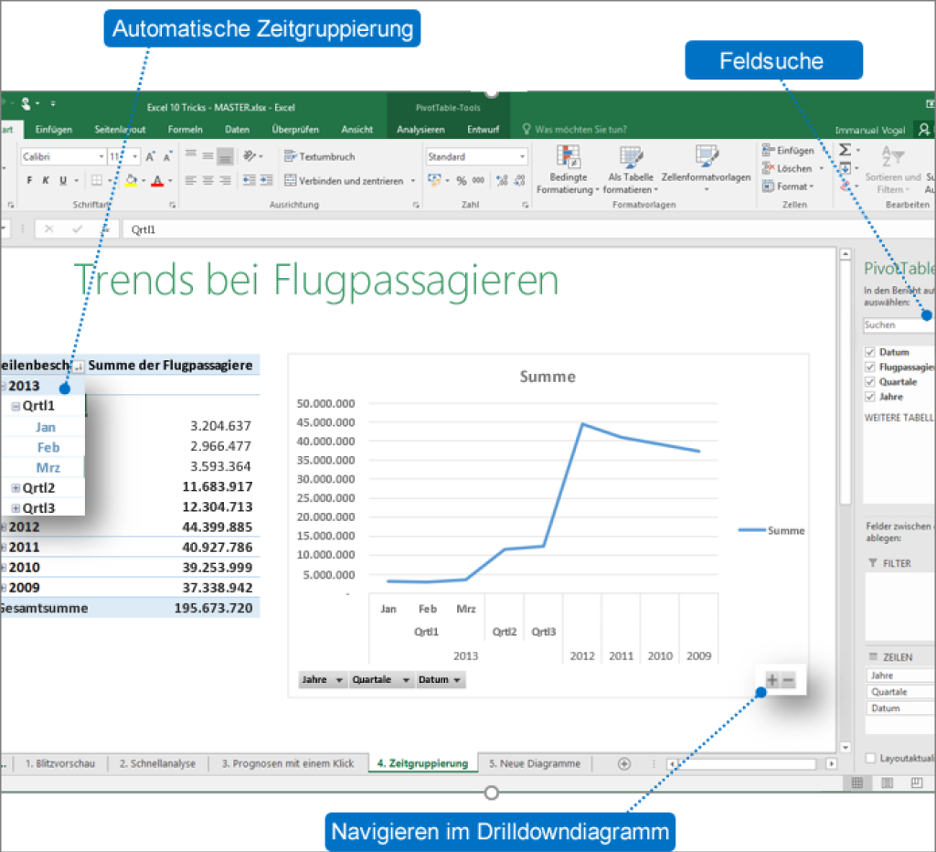This screenshot has height=852, width=936.
Task: Toggle underline (U) formatting
Action: coord(63,180)
